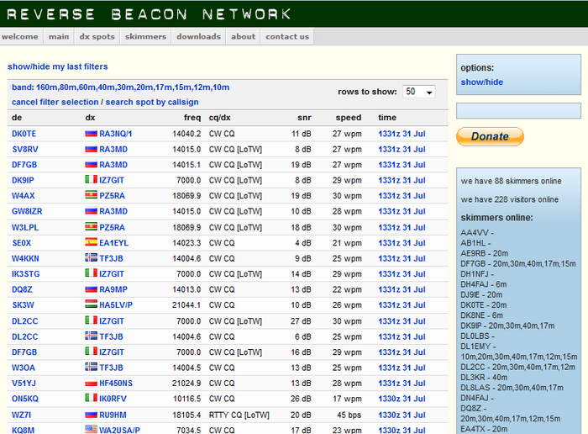
Task: Open spotter callsign SV8RV
Action: coord(25,149)
